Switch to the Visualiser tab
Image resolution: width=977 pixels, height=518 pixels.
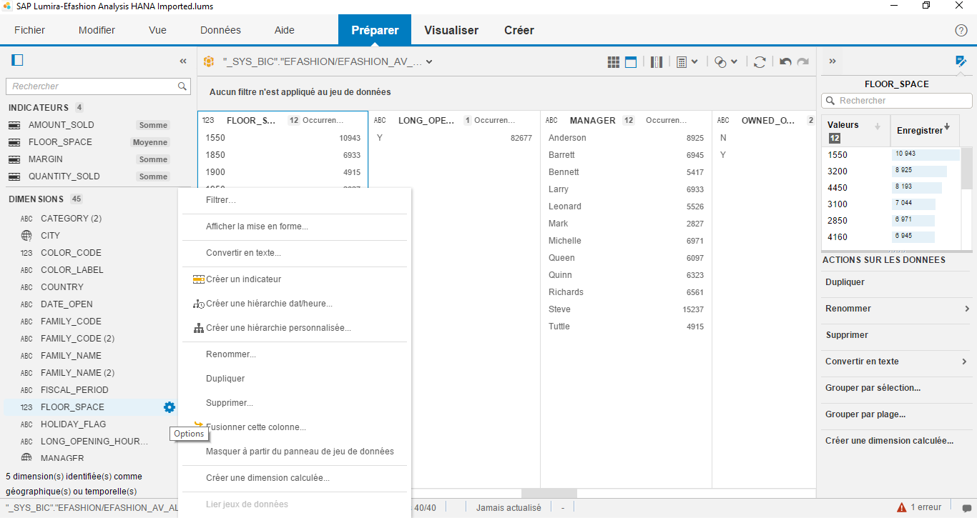click(451, 30)
